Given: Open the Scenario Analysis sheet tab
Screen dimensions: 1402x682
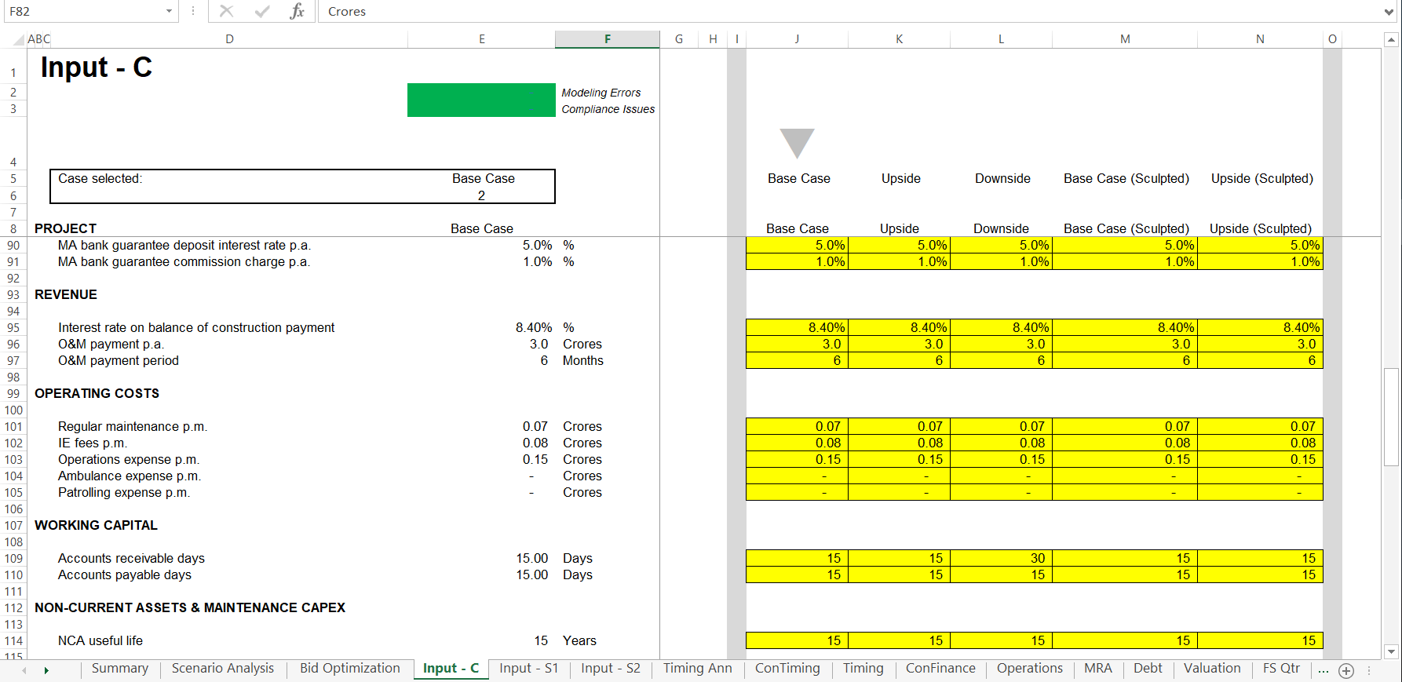Looking at the screenshot, I should 223,669.
